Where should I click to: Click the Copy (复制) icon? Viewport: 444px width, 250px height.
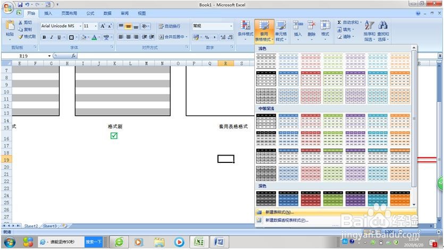click(x=20, y=29)
